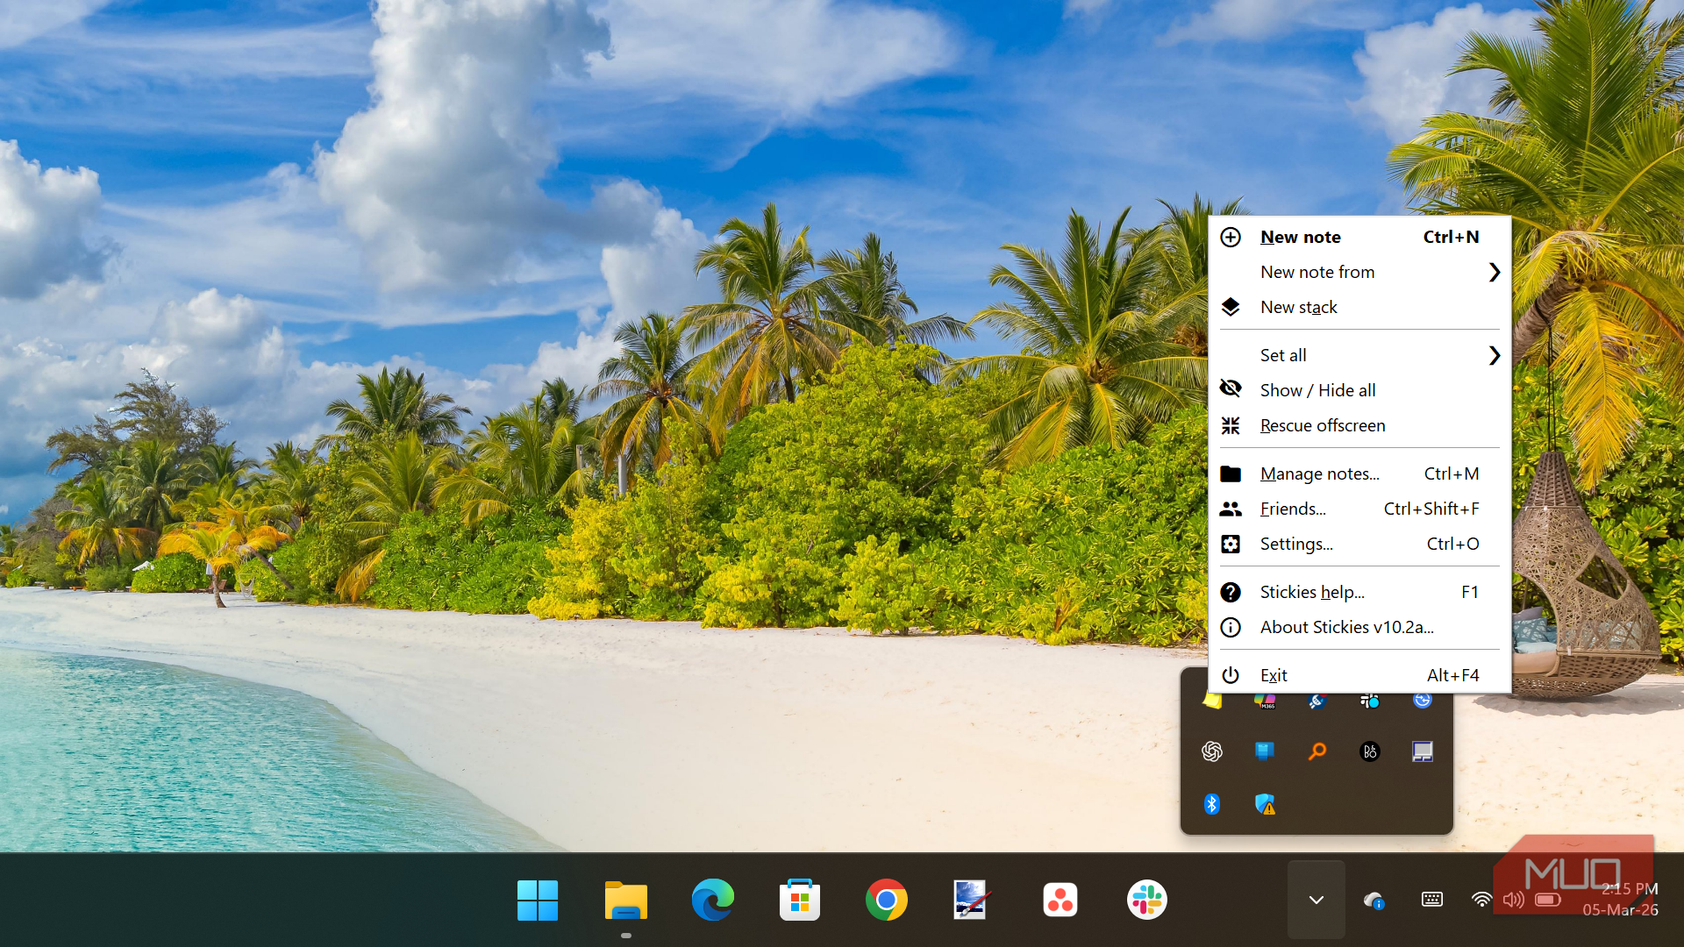Click the blue monitor tray icon

coord(1265,751)
